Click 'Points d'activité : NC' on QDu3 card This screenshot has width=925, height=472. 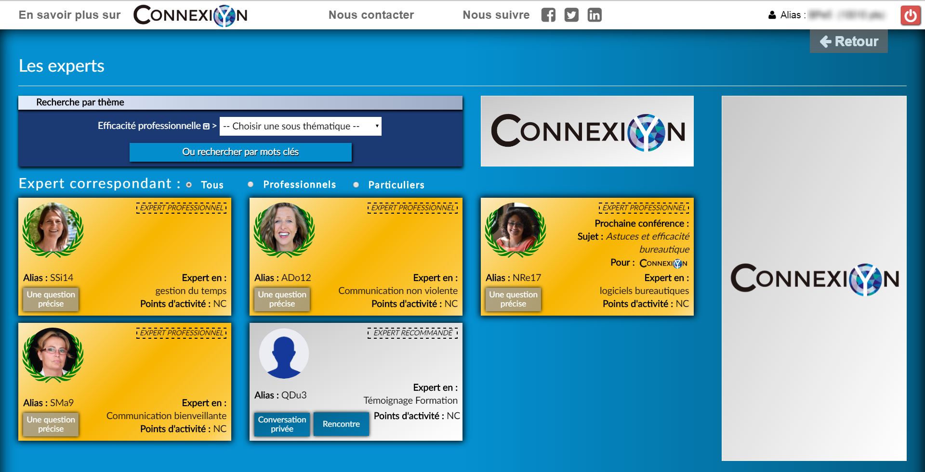(x=417, y=416)
